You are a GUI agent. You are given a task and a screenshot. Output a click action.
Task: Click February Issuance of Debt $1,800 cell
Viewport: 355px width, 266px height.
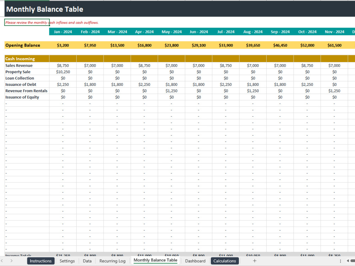(90, 84)
